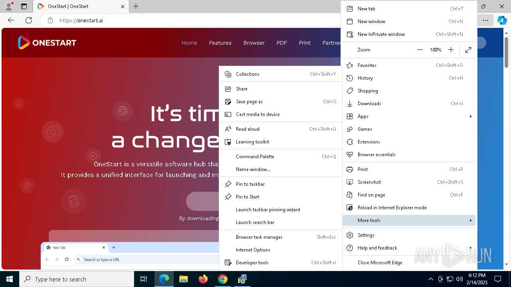511x287 pixels.
Task: Go to Home link on OneStart page
Action: click(x=189, y=43)
